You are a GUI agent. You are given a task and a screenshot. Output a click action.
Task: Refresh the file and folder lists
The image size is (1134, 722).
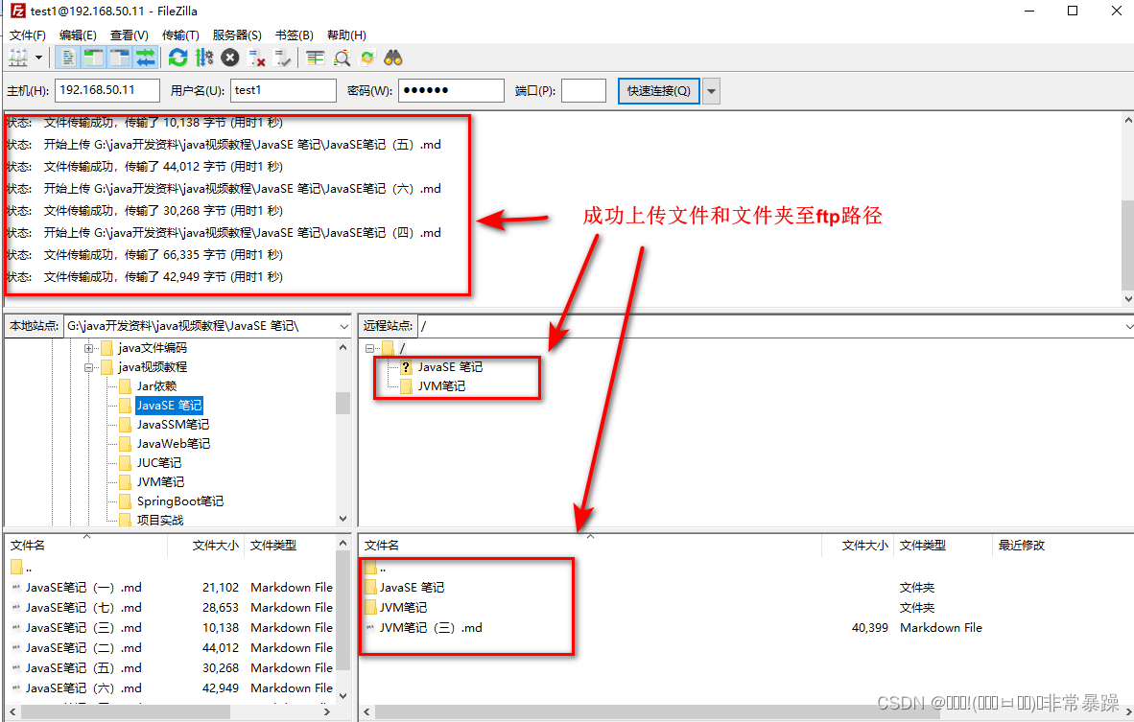pyautogui.click(x=177, y=57)
